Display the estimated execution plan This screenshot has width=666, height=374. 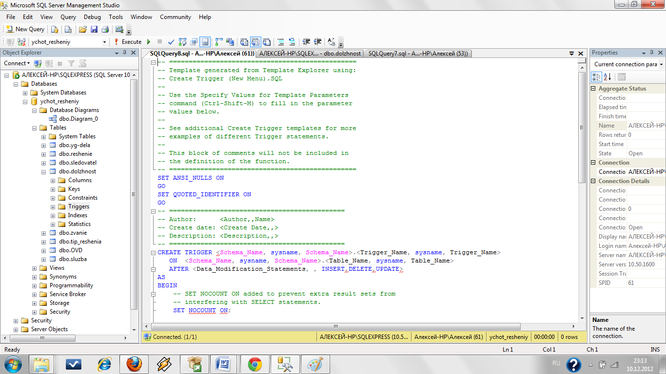click(x=182, y=42)
